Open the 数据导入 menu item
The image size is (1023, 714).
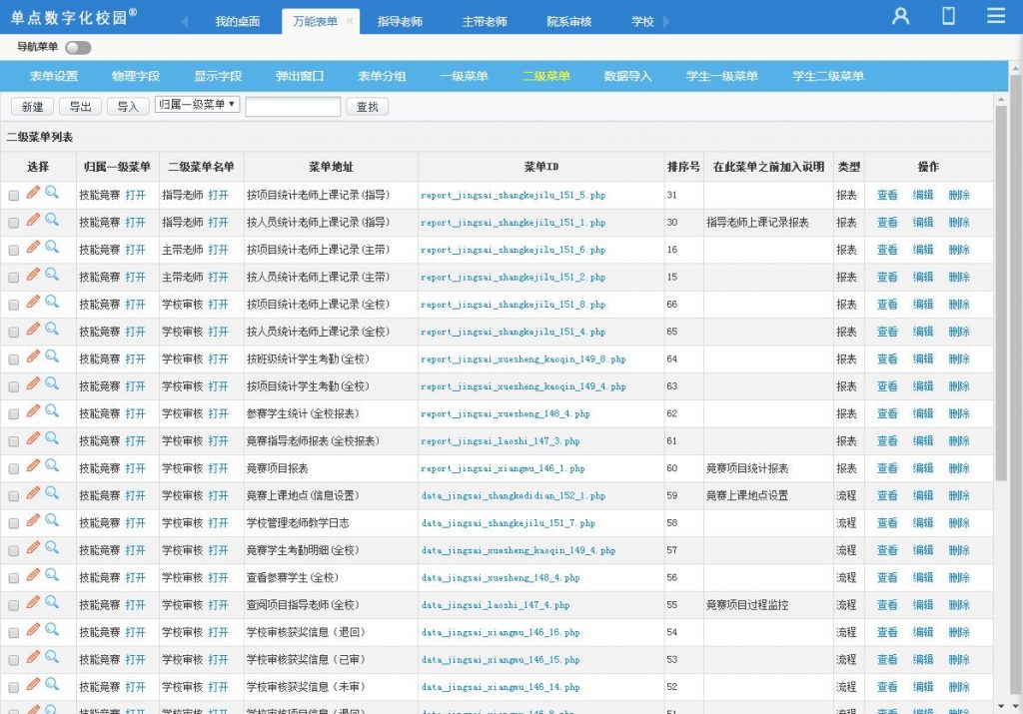pyautogui.click(x=627, y=76)
